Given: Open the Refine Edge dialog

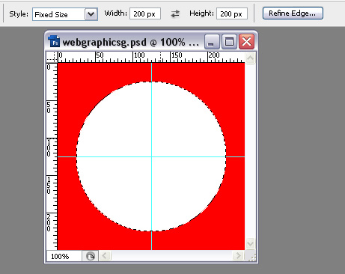Looking at the screenshot, I should point(293,13).
